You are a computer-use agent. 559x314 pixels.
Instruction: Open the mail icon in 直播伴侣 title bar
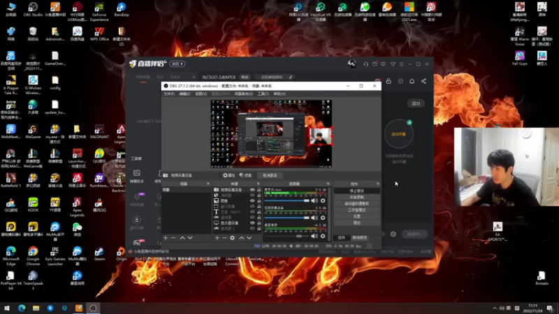point(375,64)
